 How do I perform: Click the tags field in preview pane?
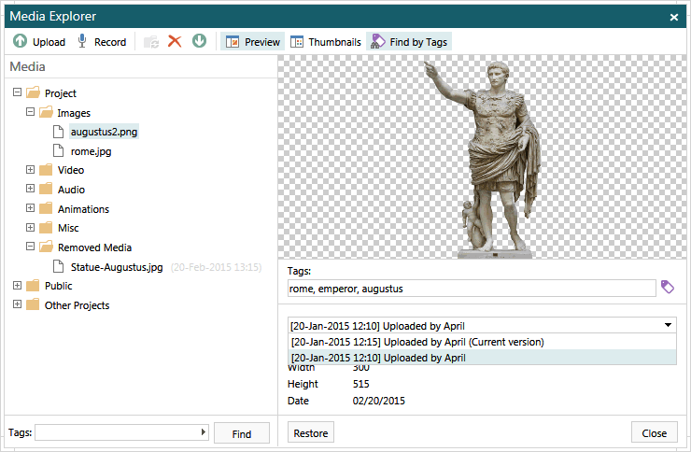(x=472, y=289)
